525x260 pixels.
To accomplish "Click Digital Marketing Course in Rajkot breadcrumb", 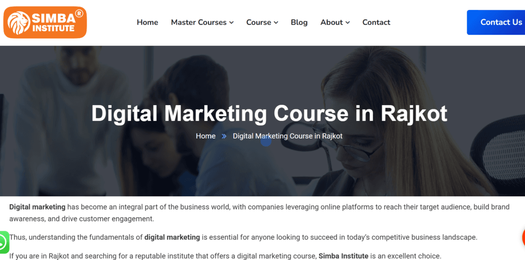I will point(288,136).
